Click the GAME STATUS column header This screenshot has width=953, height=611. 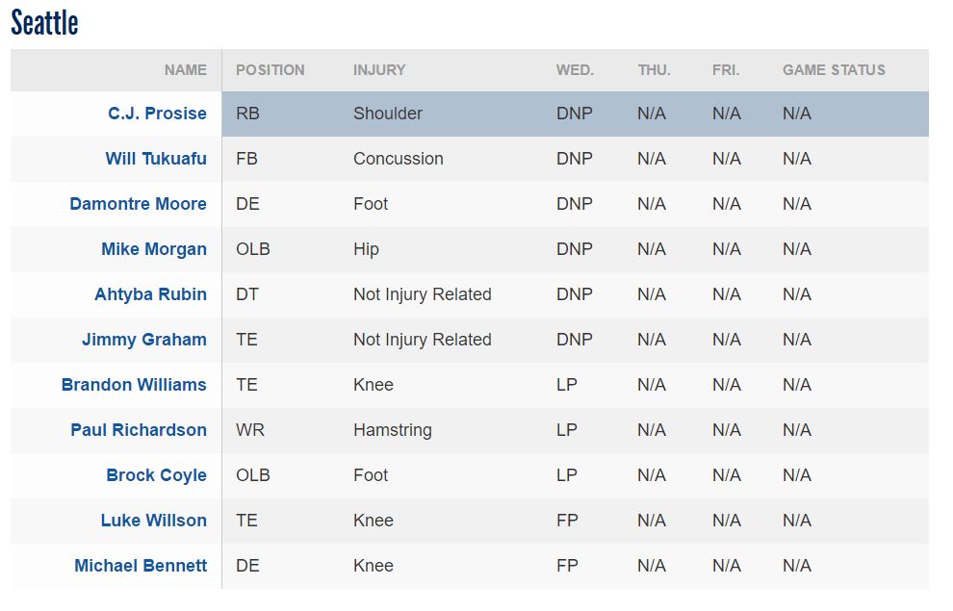pos(834,70)
